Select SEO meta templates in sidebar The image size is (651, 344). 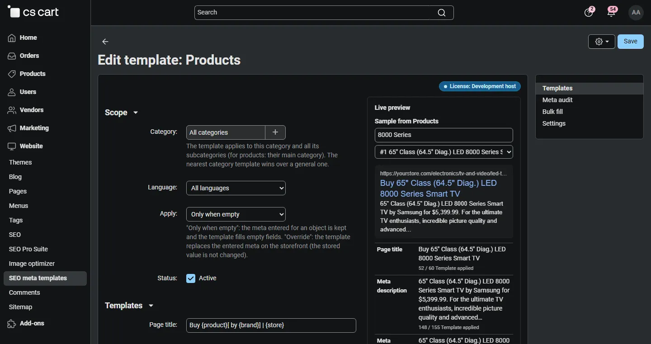click(x=45, y=278)
